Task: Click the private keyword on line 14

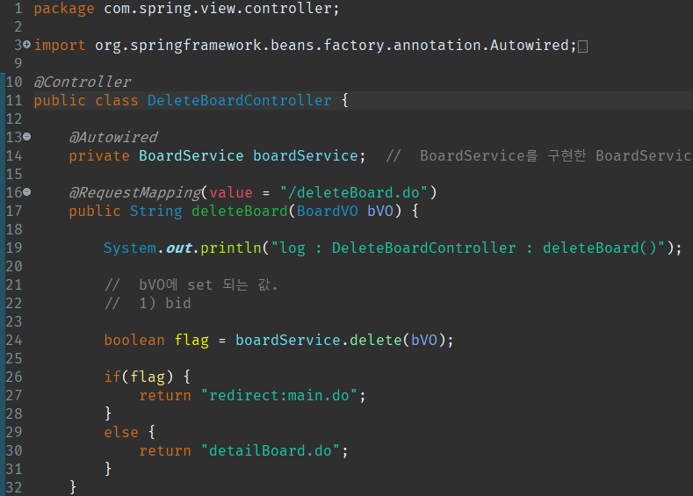Action: tap(99, 155)
